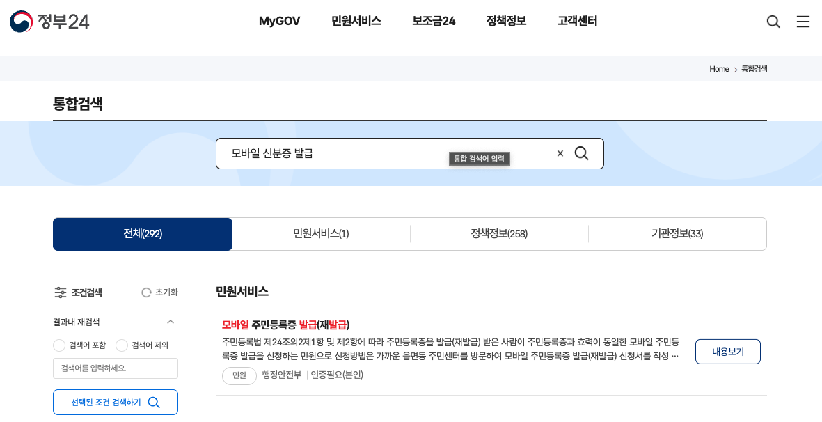Viewport: 822px width, 422px height.
Task: Click the magnifier on 선택된 조건 검색하기 button
Action: pos(153,402)
